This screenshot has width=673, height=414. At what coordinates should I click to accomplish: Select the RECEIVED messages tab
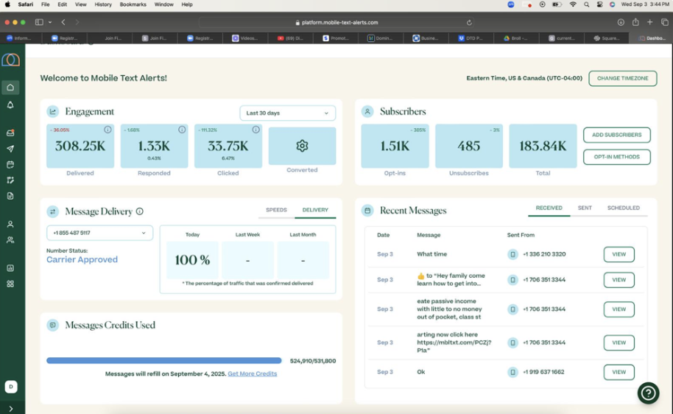tap(549, 208)
